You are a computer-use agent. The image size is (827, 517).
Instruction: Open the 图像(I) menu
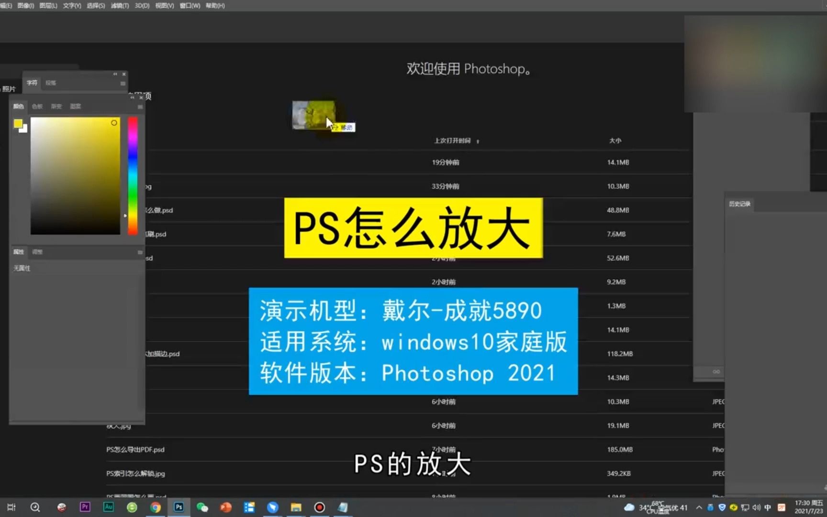tap(25, 6)
